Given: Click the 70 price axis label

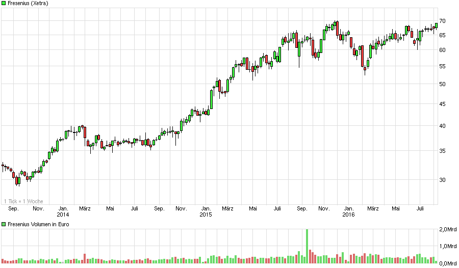Looking at the screenshot, I should tap(442, 21).
